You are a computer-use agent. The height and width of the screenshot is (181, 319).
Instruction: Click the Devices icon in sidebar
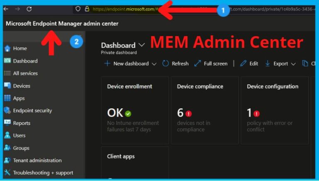pos(7,86)
